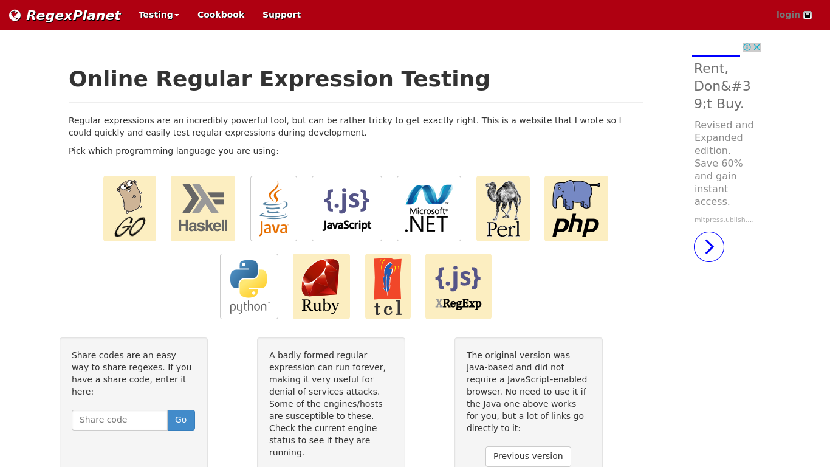Click the Previous version button
This screenshot has width=830, height=467.
[x=528, y=456]
